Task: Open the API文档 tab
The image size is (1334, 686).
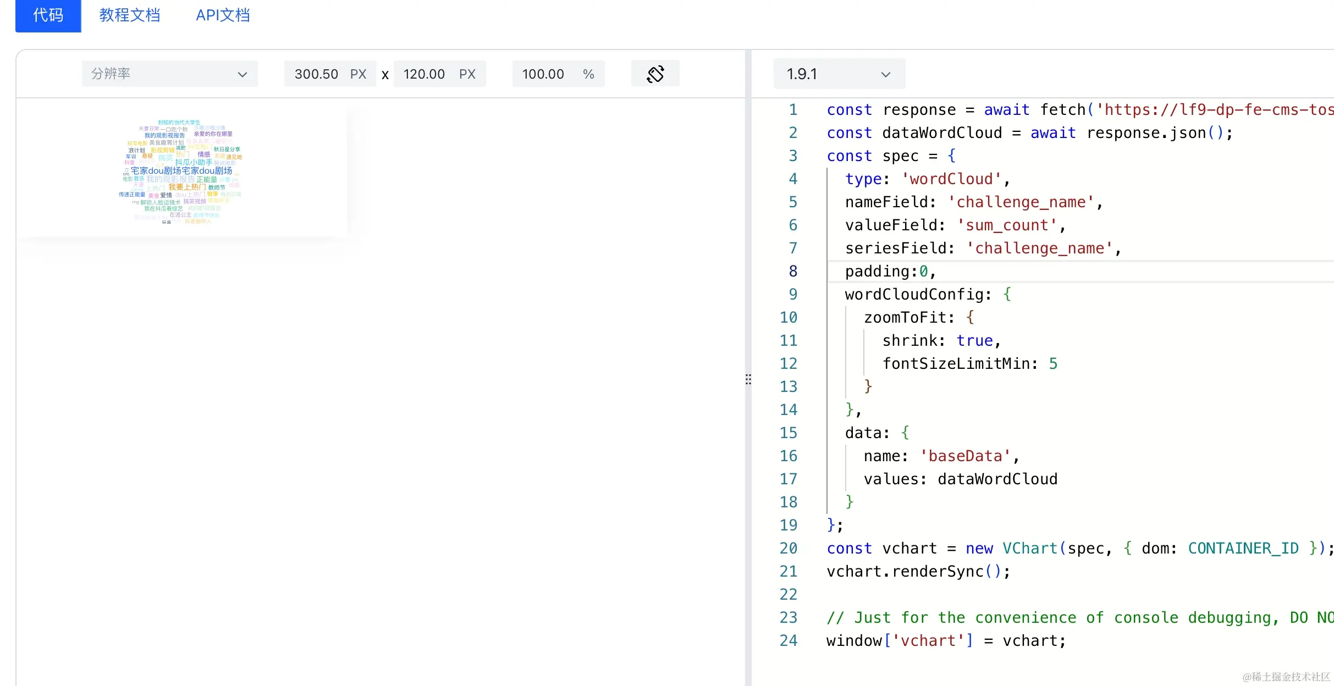Action: pos(223,15)
